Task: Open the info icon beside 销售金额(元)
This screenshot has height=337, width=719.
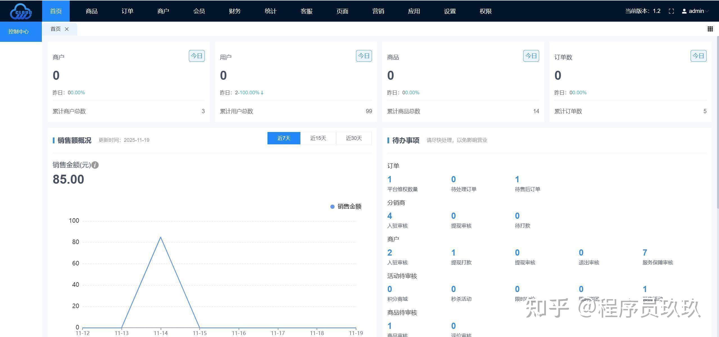Action: [x=95, y=165]
